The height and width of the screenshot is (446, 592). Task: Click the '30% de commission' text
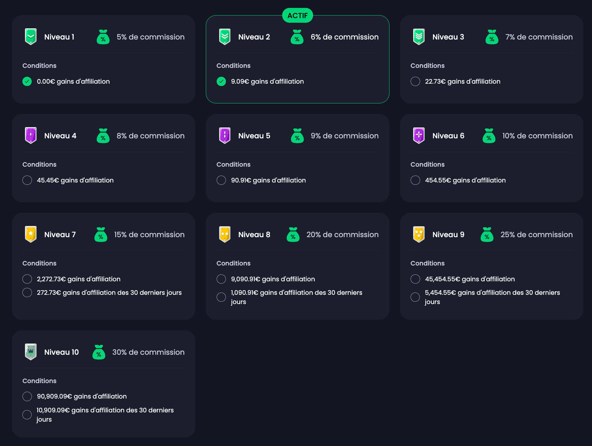coord(148,352)
